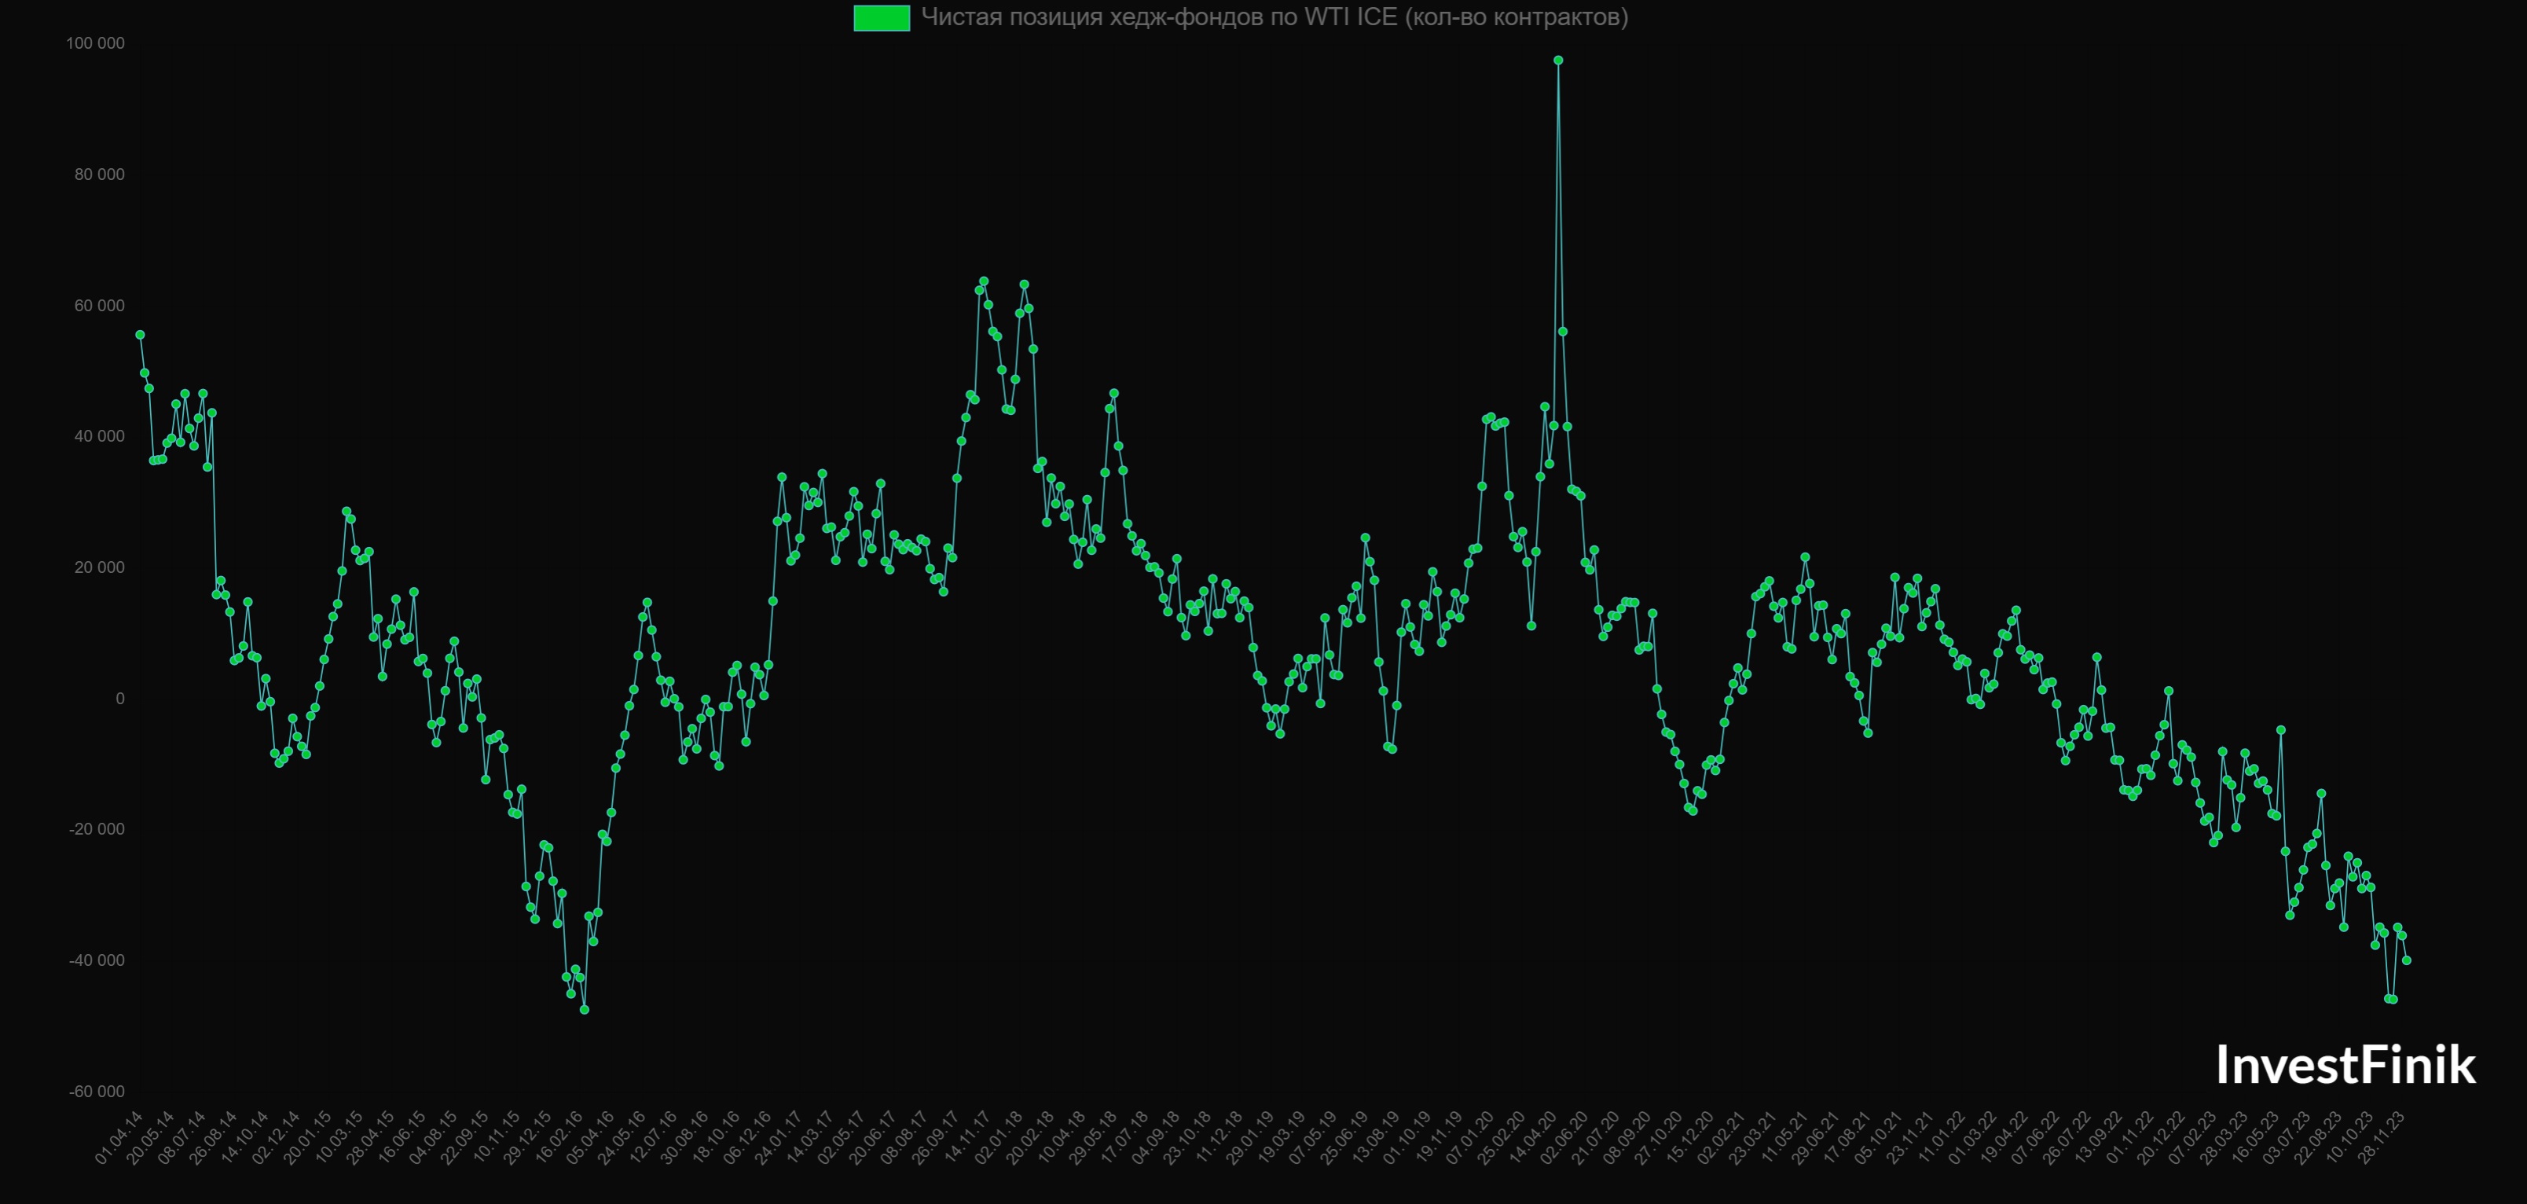The height and width of the screenshot is (1204, 2527).
Task: Click the green legend color box
Action: (x=881, y=17)
